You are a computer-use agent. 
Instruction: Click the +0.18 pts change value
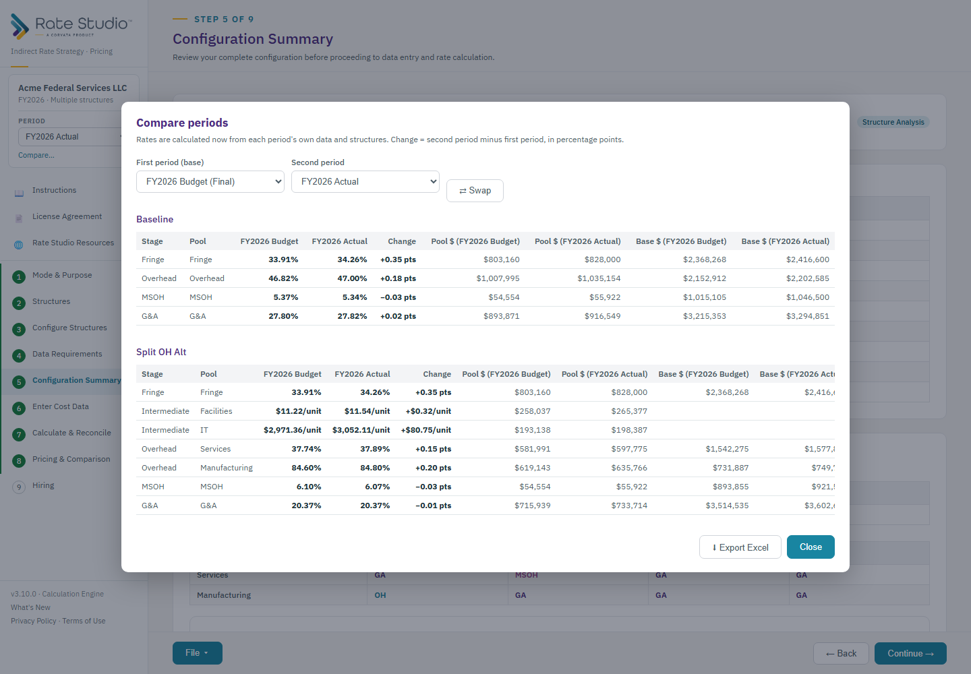pyautogui.click(x=398, y=278)
